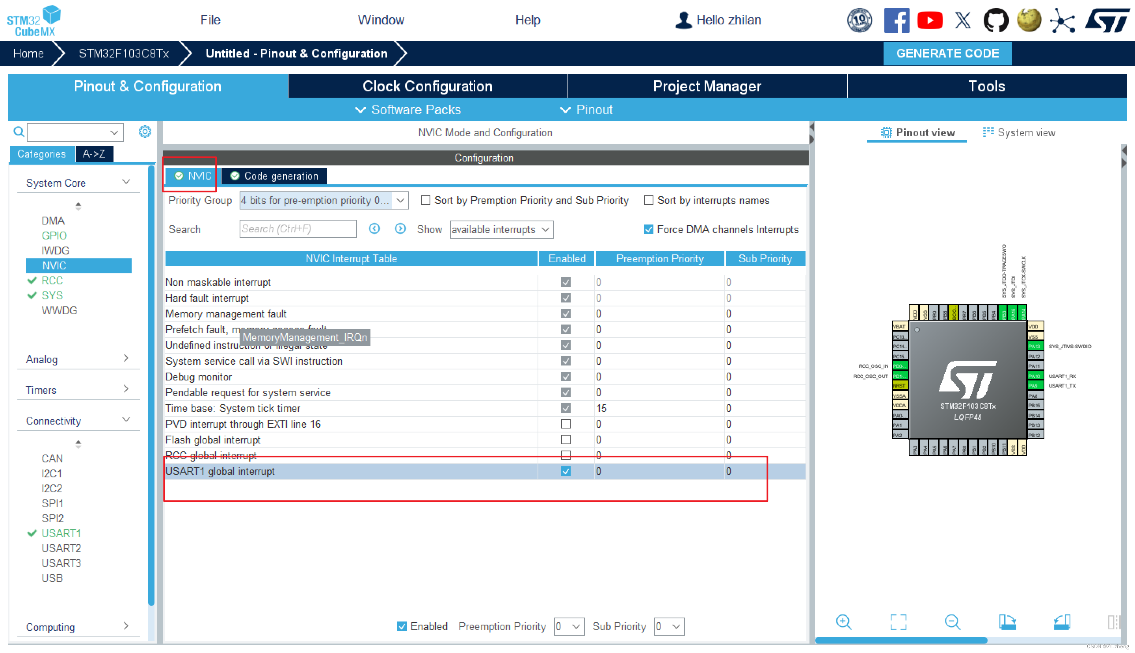The image size is (1135, 653).
Task: Open the Priority Group dropdown
Action: point(324,200)
